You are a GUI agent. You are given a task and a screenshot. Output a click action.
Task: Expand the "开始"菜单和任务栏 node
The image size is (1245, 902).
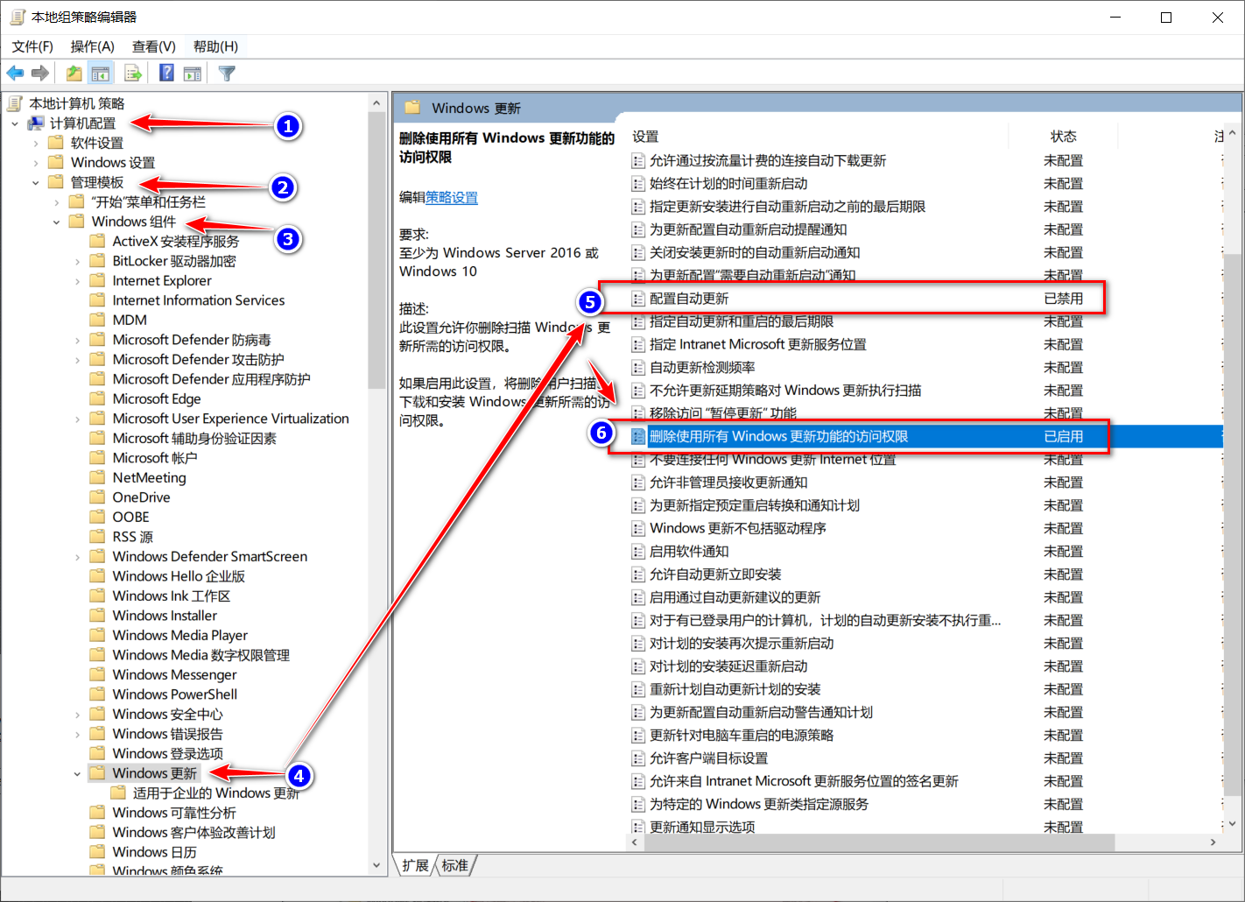pos(57,202)
